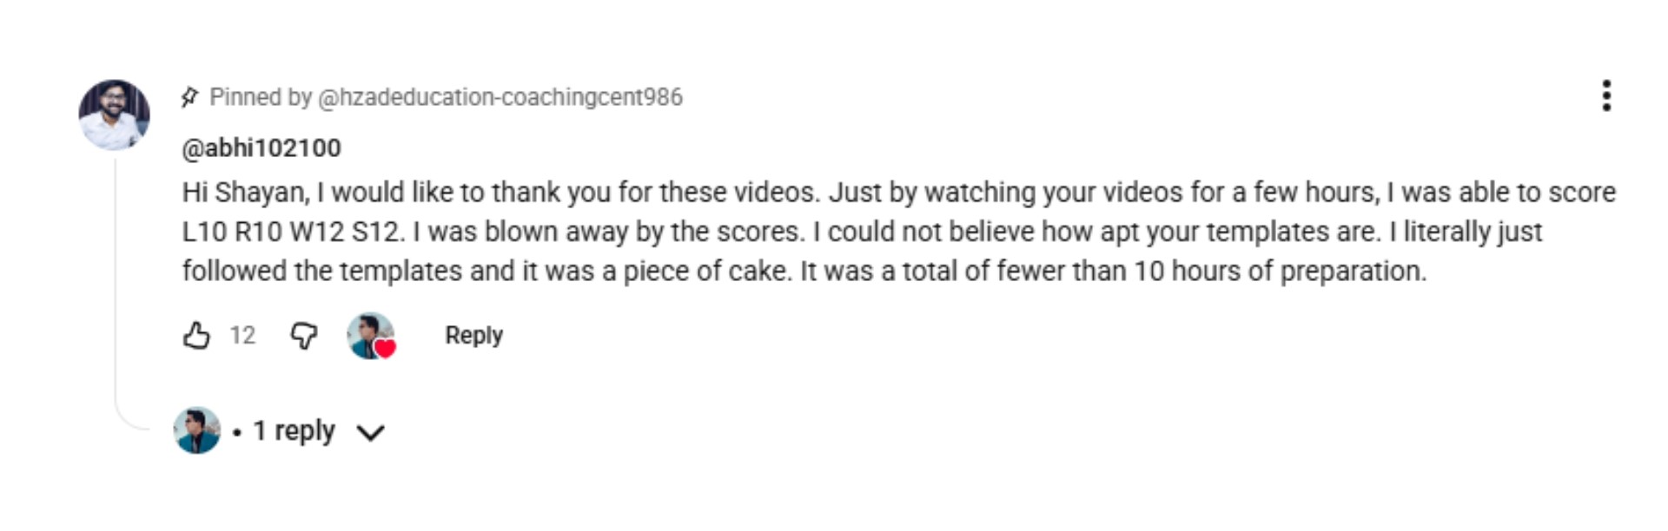
Task: Click the 'L10 R10 W12 S12' scores text
Action: [292, 232]
